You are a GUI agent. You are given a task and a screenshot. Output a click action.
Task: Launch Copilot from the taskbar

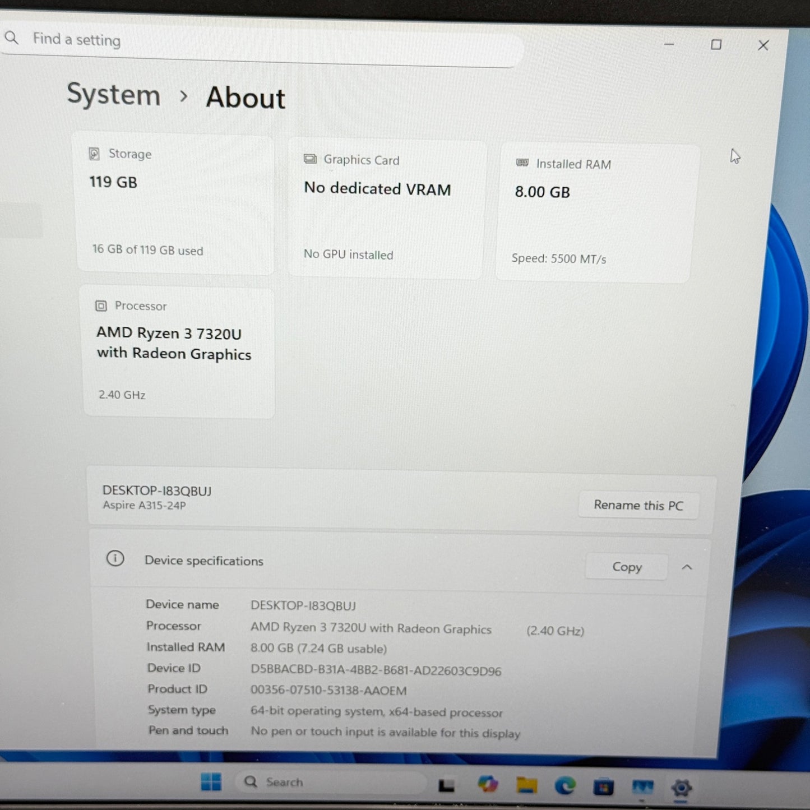pos(487,784)
